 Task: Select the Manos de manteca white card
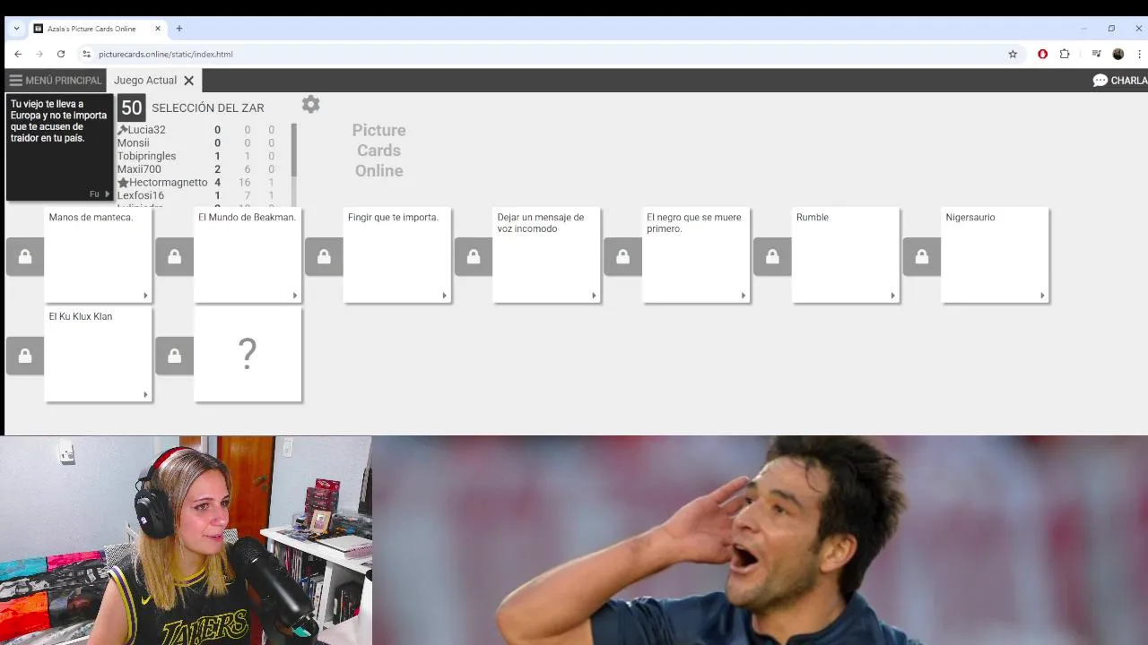99,255
